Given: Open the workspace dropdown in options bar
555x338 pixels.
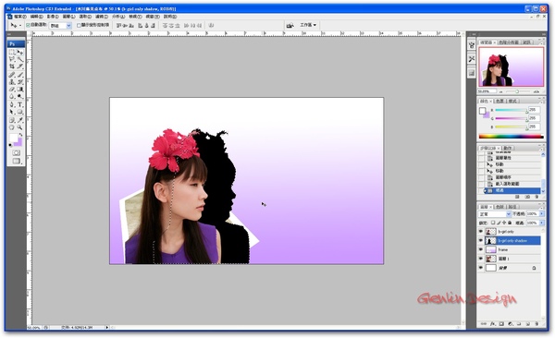Looking at the screenshot, I should [308, 25].
